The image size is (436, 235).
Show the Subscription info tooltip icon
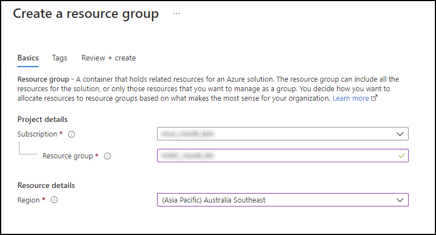(x=72, y=134)
